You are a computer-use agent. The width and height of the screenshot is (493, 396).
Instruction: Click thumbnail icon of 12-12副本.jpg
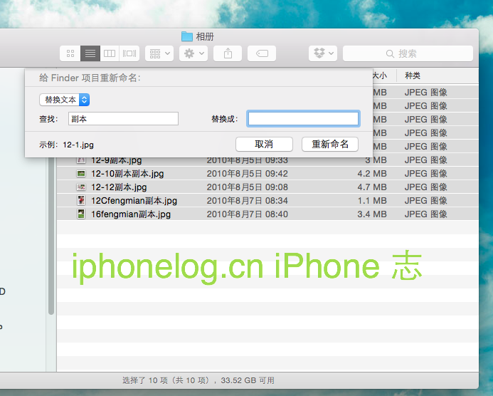click(81, 187)
